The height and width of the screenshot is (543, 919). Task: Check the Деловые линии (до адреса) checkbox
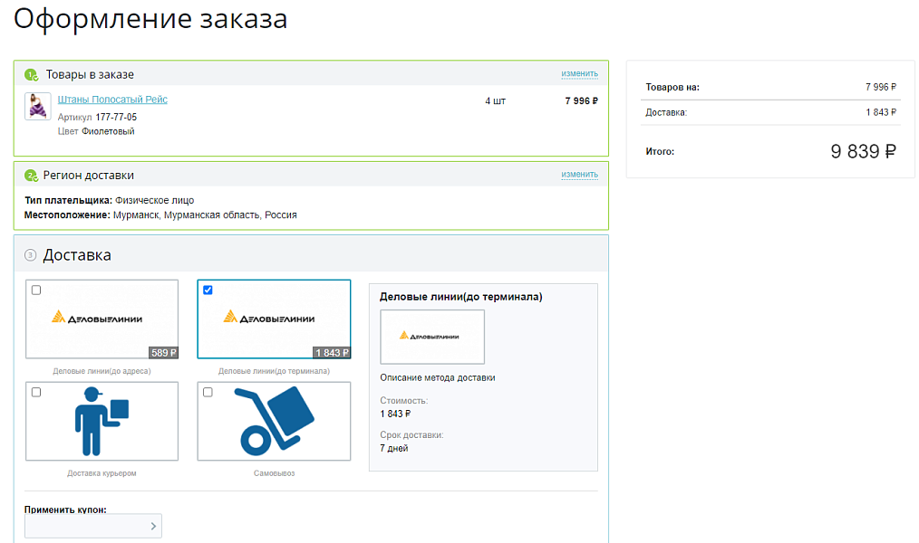click(36, 291)
